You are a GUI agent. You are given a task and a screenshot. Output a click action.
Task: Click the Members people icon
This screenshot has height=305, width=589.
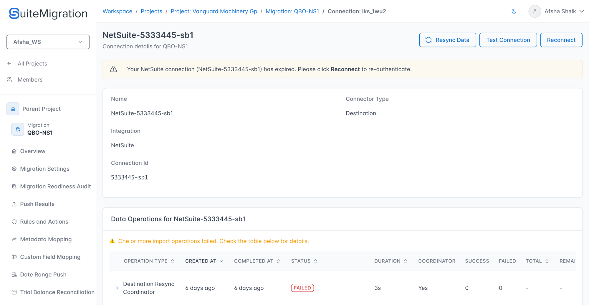9,80
